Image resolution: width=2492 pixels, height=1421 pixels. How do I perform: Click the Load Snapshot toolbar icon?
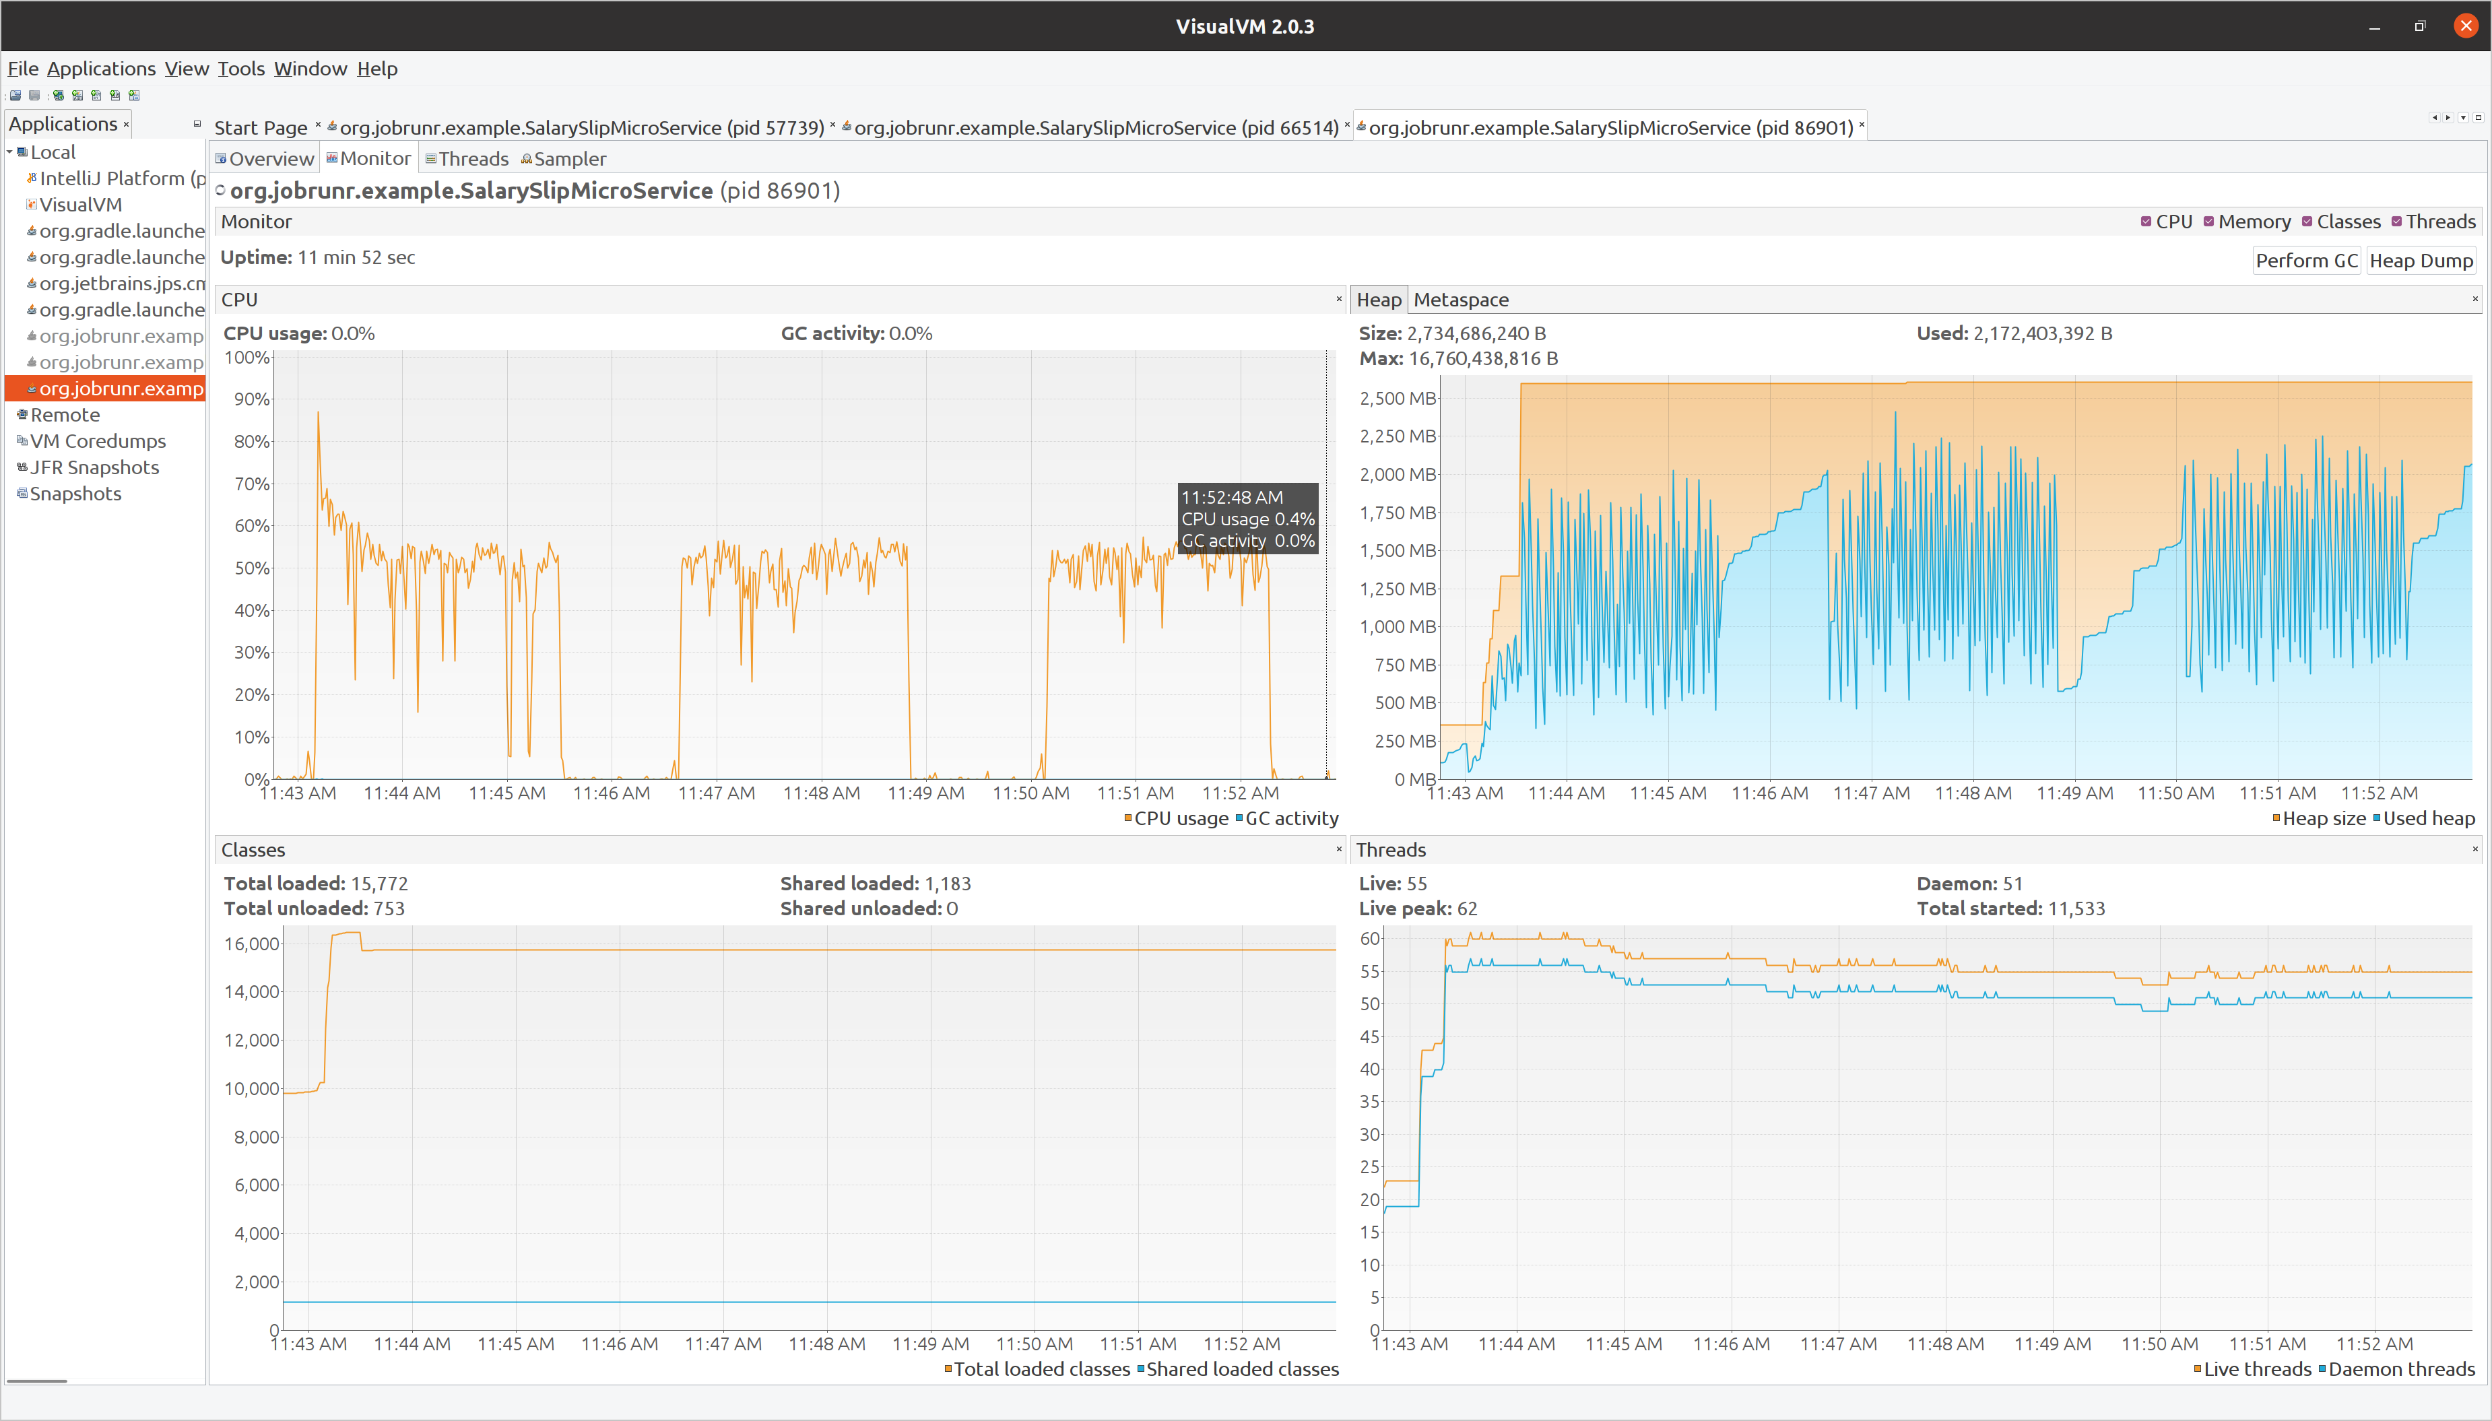pyautogui.click(x=15, y=96)
